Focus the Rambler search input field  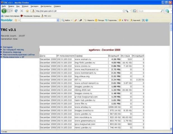39,20
